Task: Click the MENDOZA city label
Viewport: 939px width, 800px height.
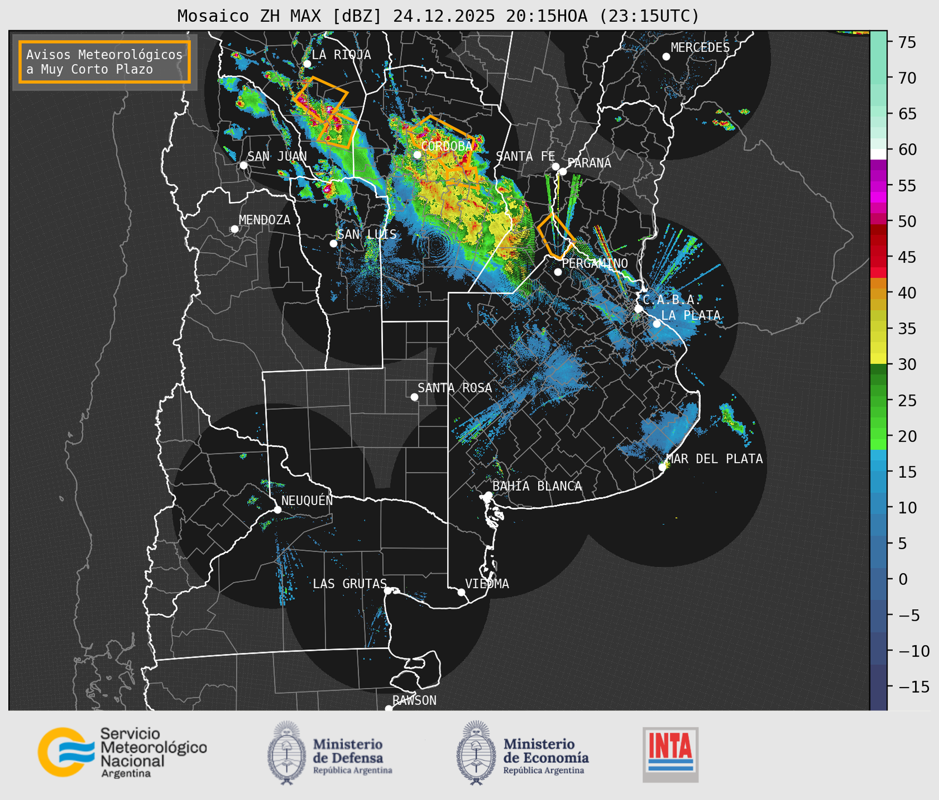Action: pos(264,220)
